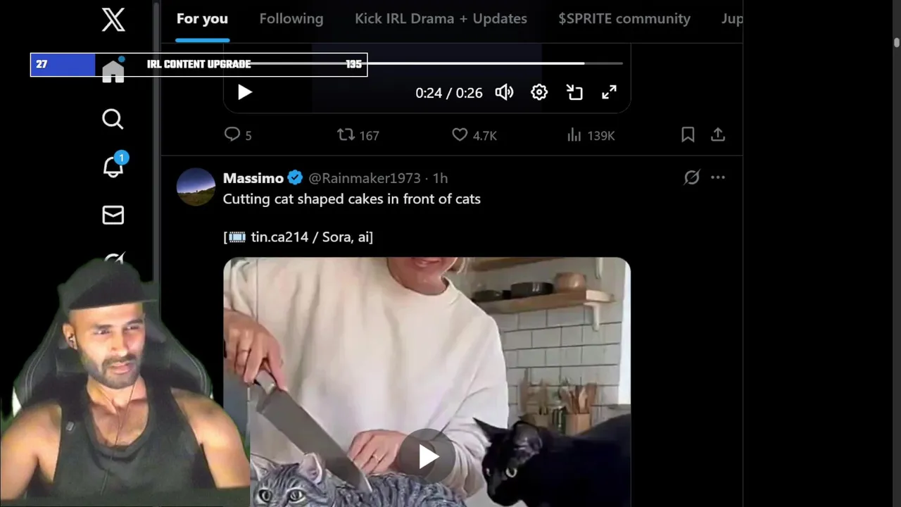Mute the video using the speaker icon
The width and height of the screenshot is (901, 507).
click(504, 92)
